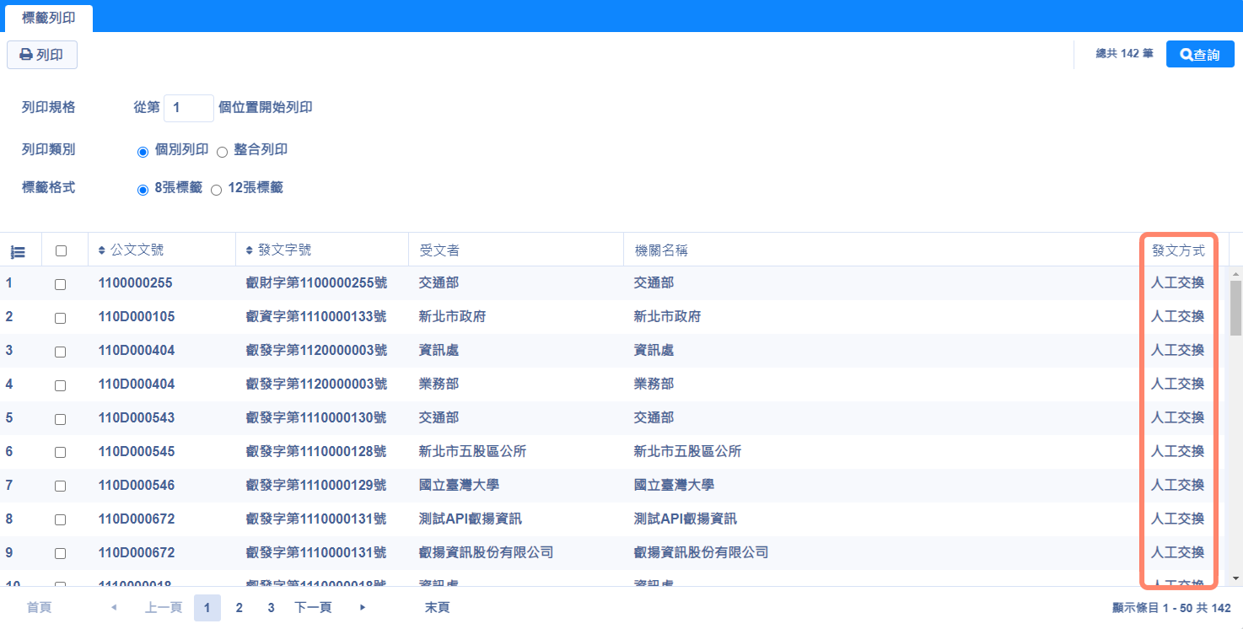Click the vertical scrollbar thumb
Screen dimensions: 1243x629
pyautogui.click(x=1236, y=308)
